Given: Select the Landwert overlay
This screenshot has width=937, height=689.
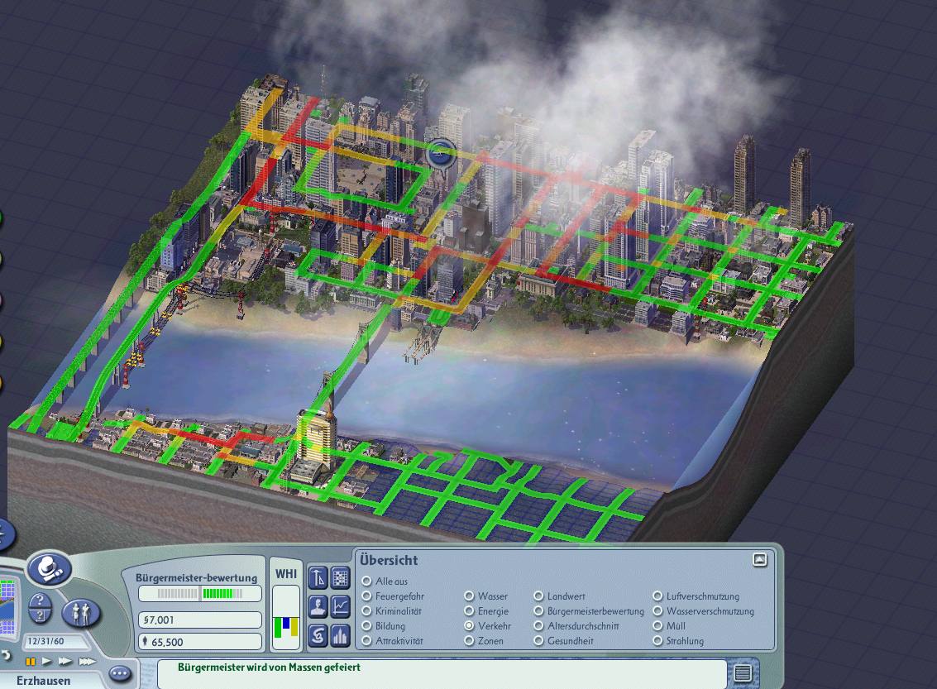Looking at the screenshot, I should click(x=538, y=596).
